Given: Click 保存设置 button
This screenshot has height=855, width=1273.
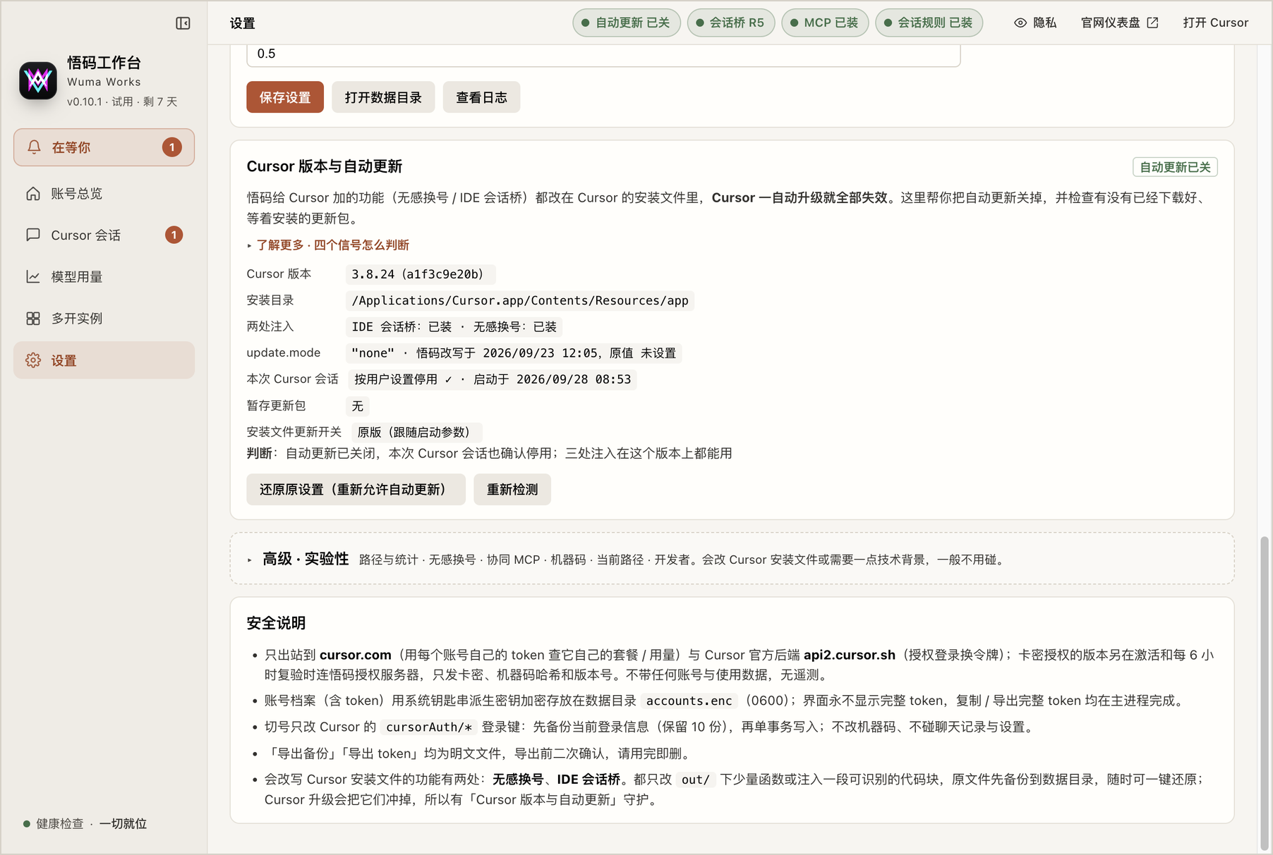Looking at the screenshot, I should 285,97.
